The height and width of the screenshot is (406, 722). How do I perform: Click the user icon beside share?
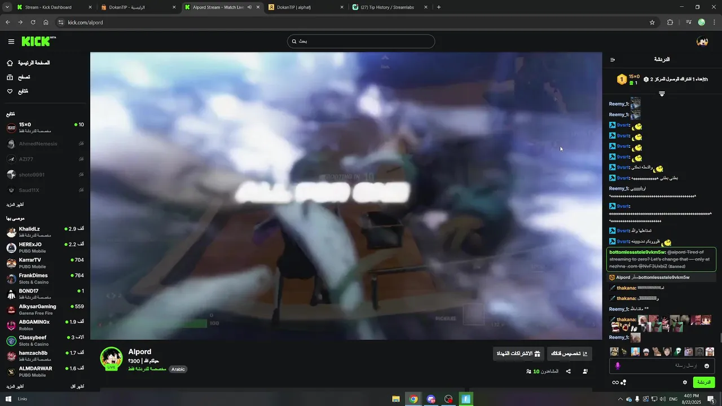(585, 371)
